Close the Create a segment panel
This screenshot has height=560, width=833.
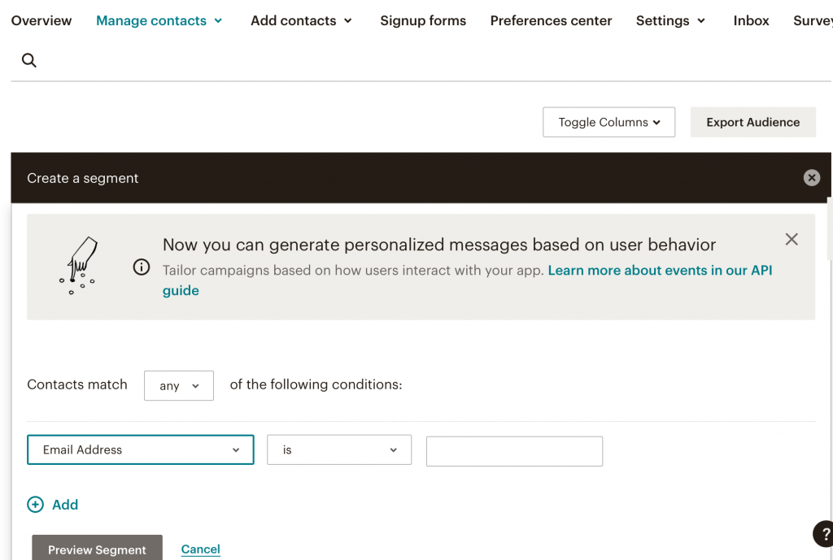point(811,177)
